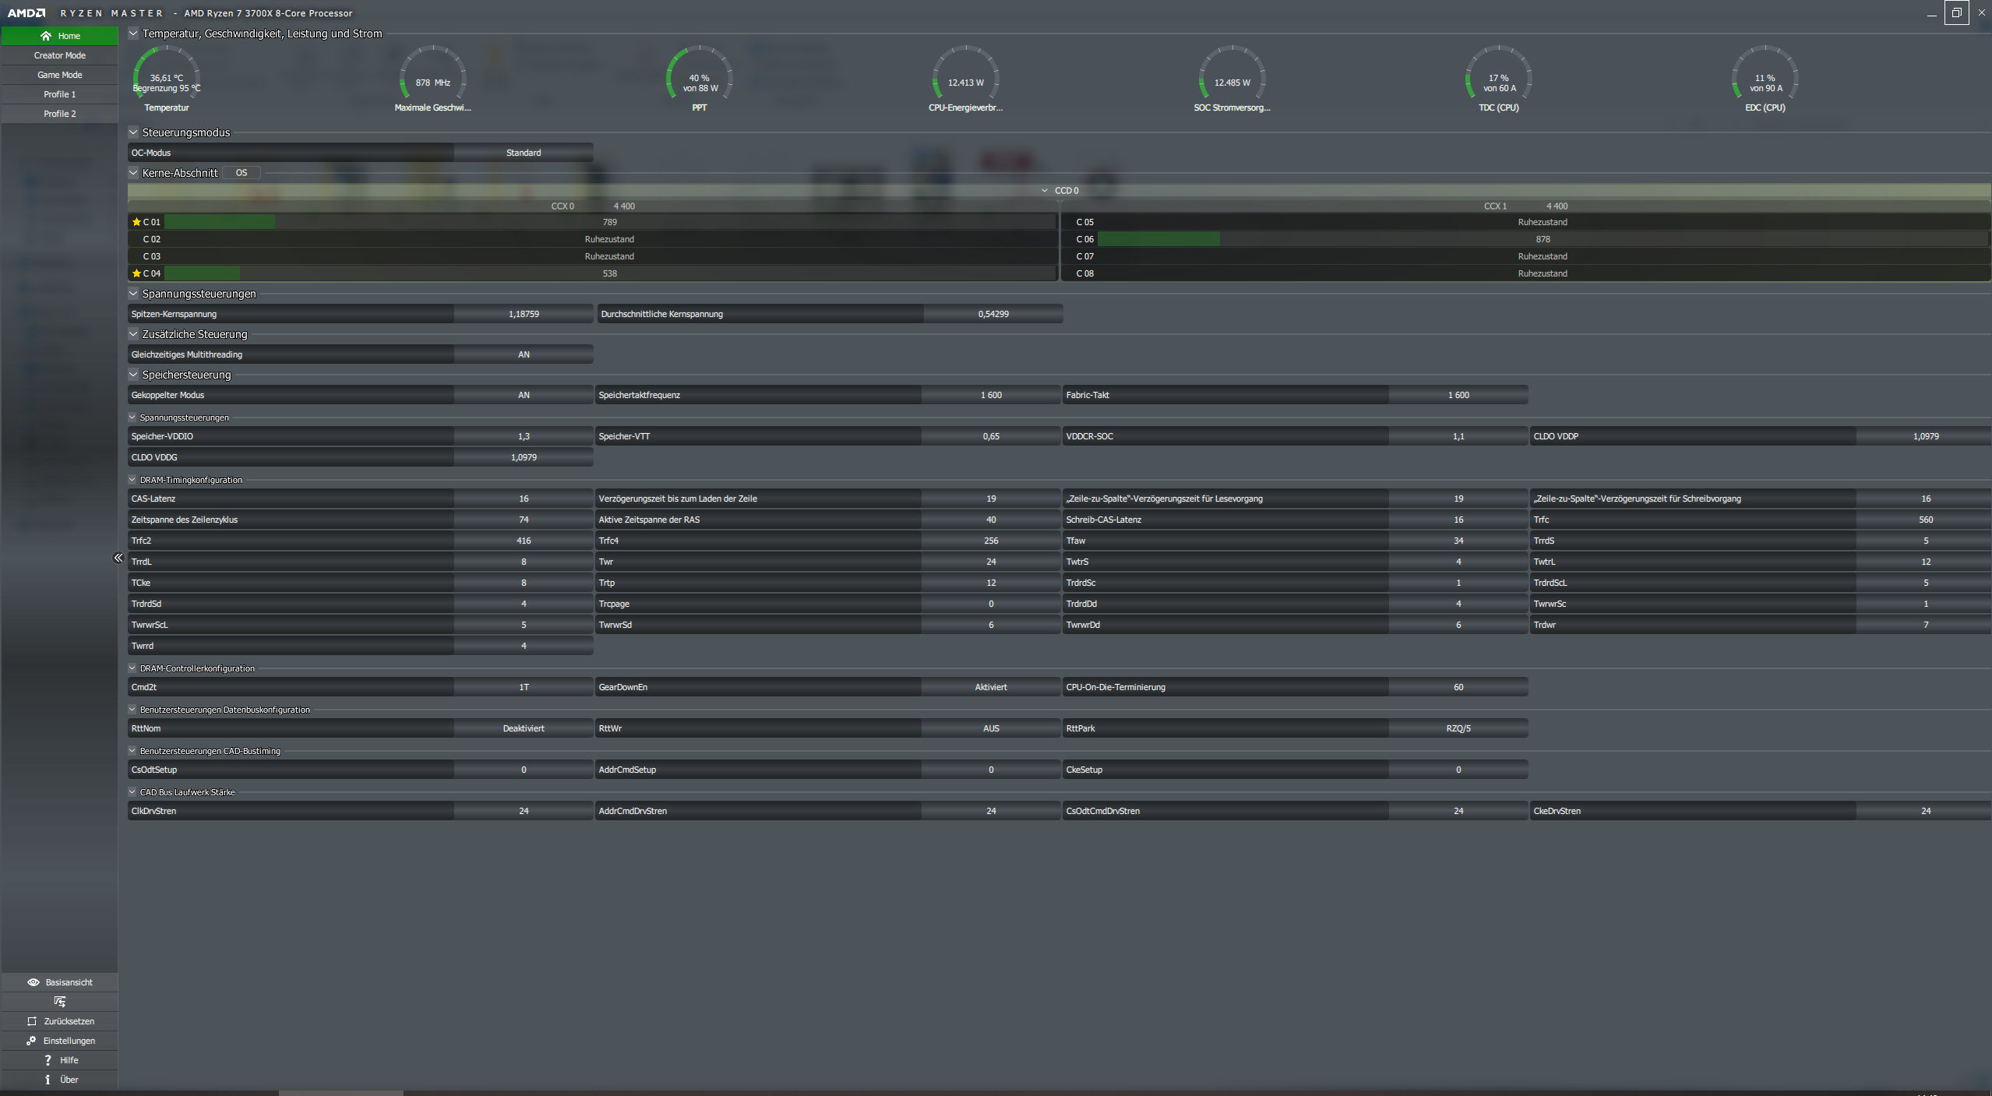Open the OC-Modus Standard dropdown

(524, 153)
